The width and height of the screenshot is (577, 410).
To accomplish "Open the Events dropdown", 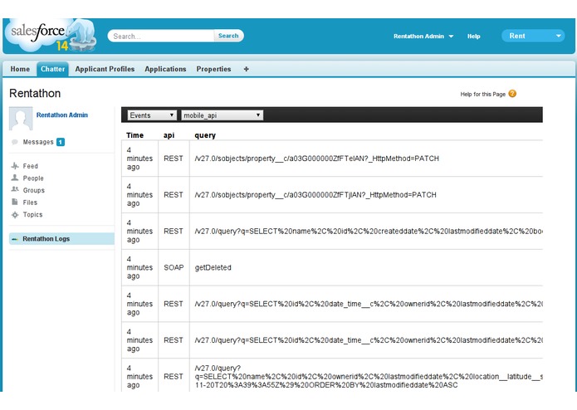I will [x=152, y=115].
